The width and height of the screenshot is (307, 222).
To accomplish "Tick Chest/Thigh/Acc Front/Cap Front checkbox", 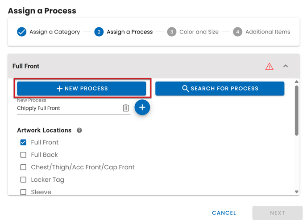I will (x=23, y=167).
